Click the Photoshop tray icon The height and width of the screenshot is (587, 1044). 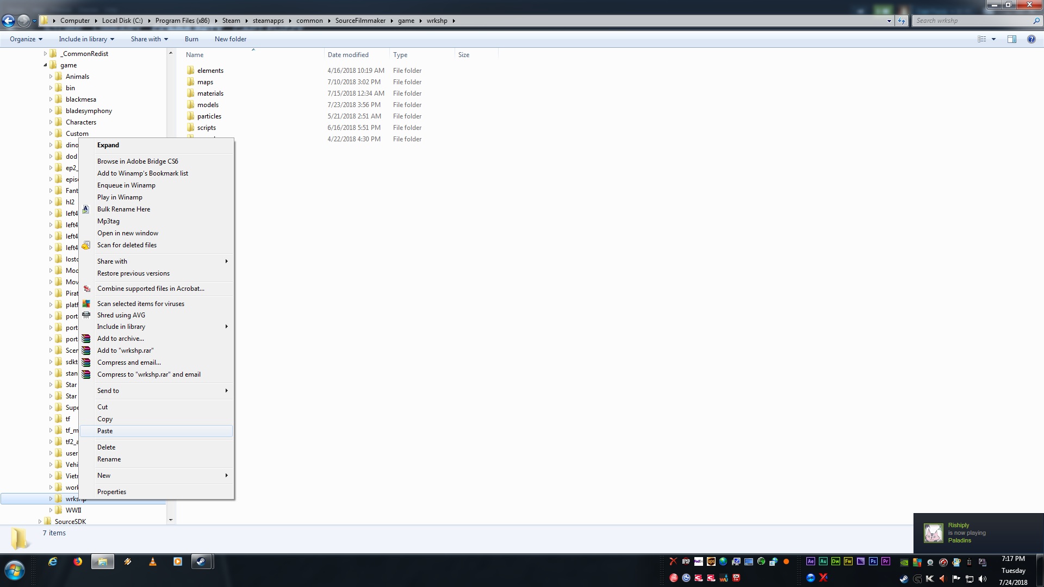tap(873, 561)
